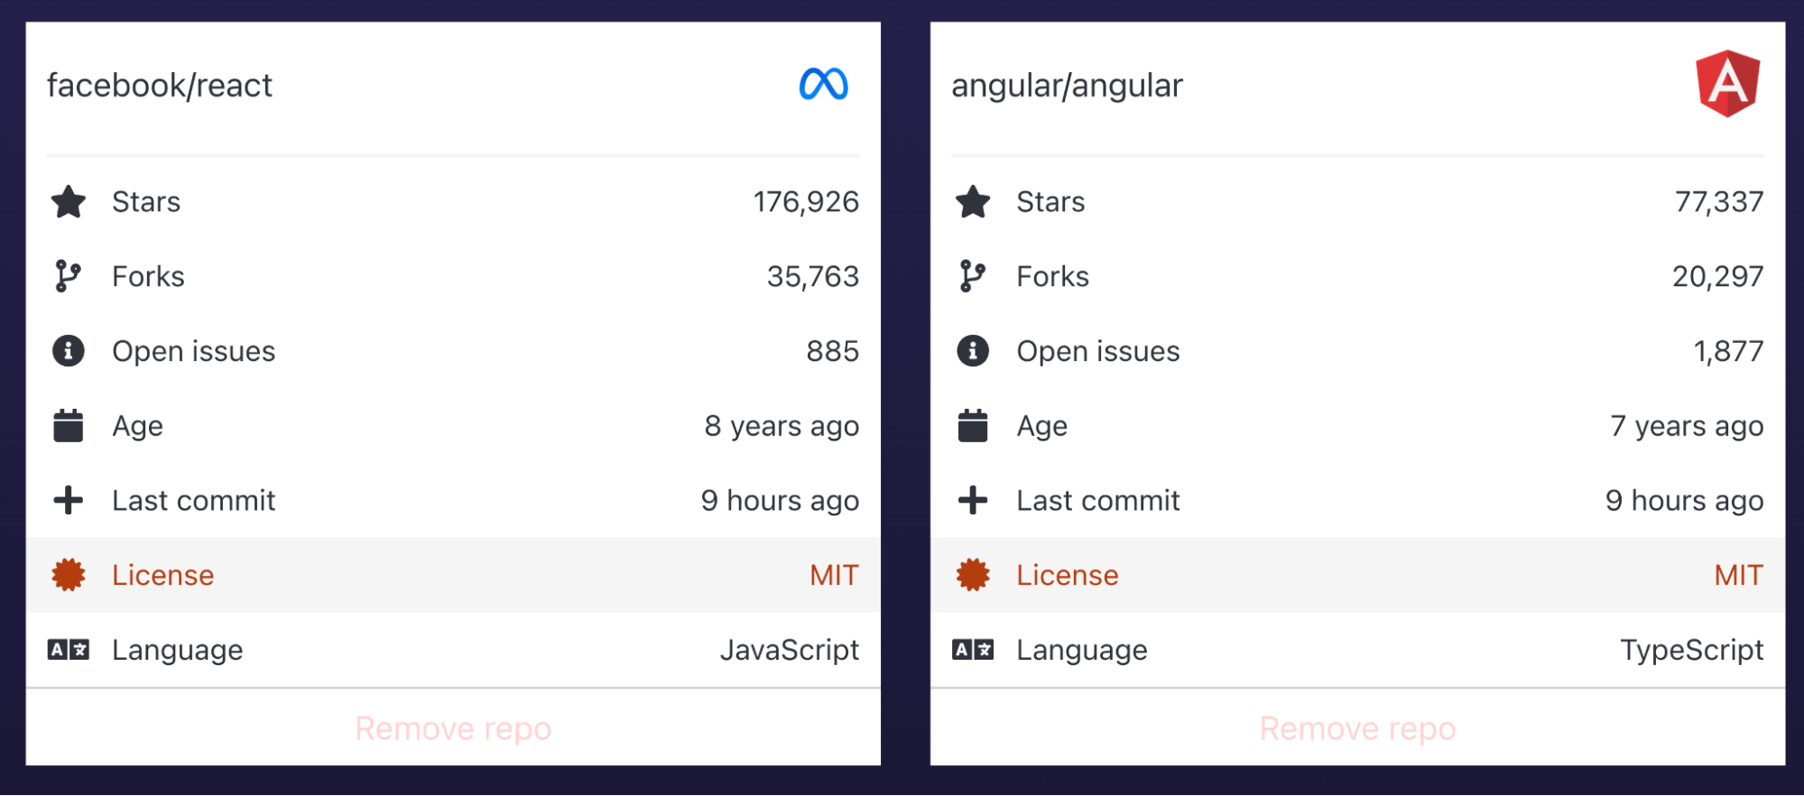1804x796 pixels.
Task: Click the Meta logo on facebook/react card
Action: click(823, 85)
